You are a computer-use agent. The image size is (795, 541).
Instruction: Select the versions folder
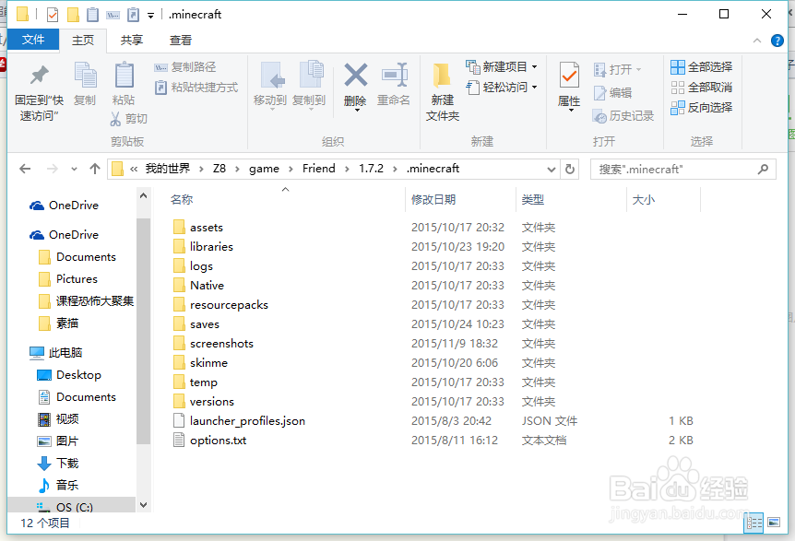[212, 402]
